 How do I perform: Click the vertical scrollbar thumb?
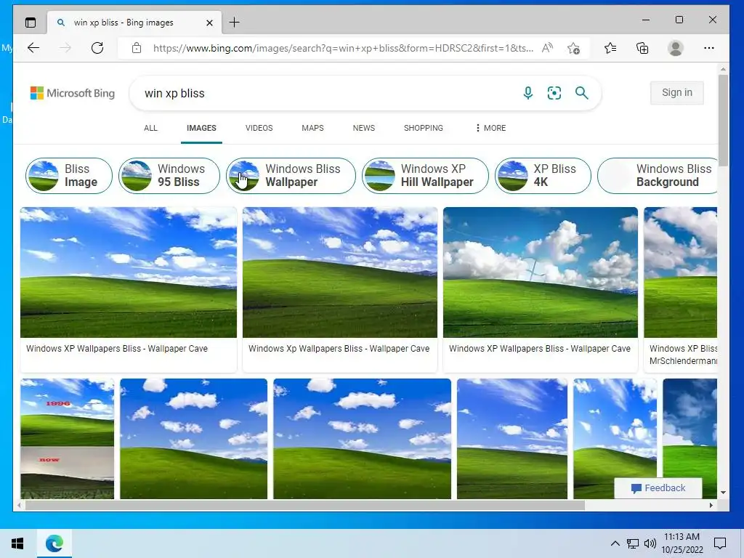pyautogui.click(x=723, y=121)
